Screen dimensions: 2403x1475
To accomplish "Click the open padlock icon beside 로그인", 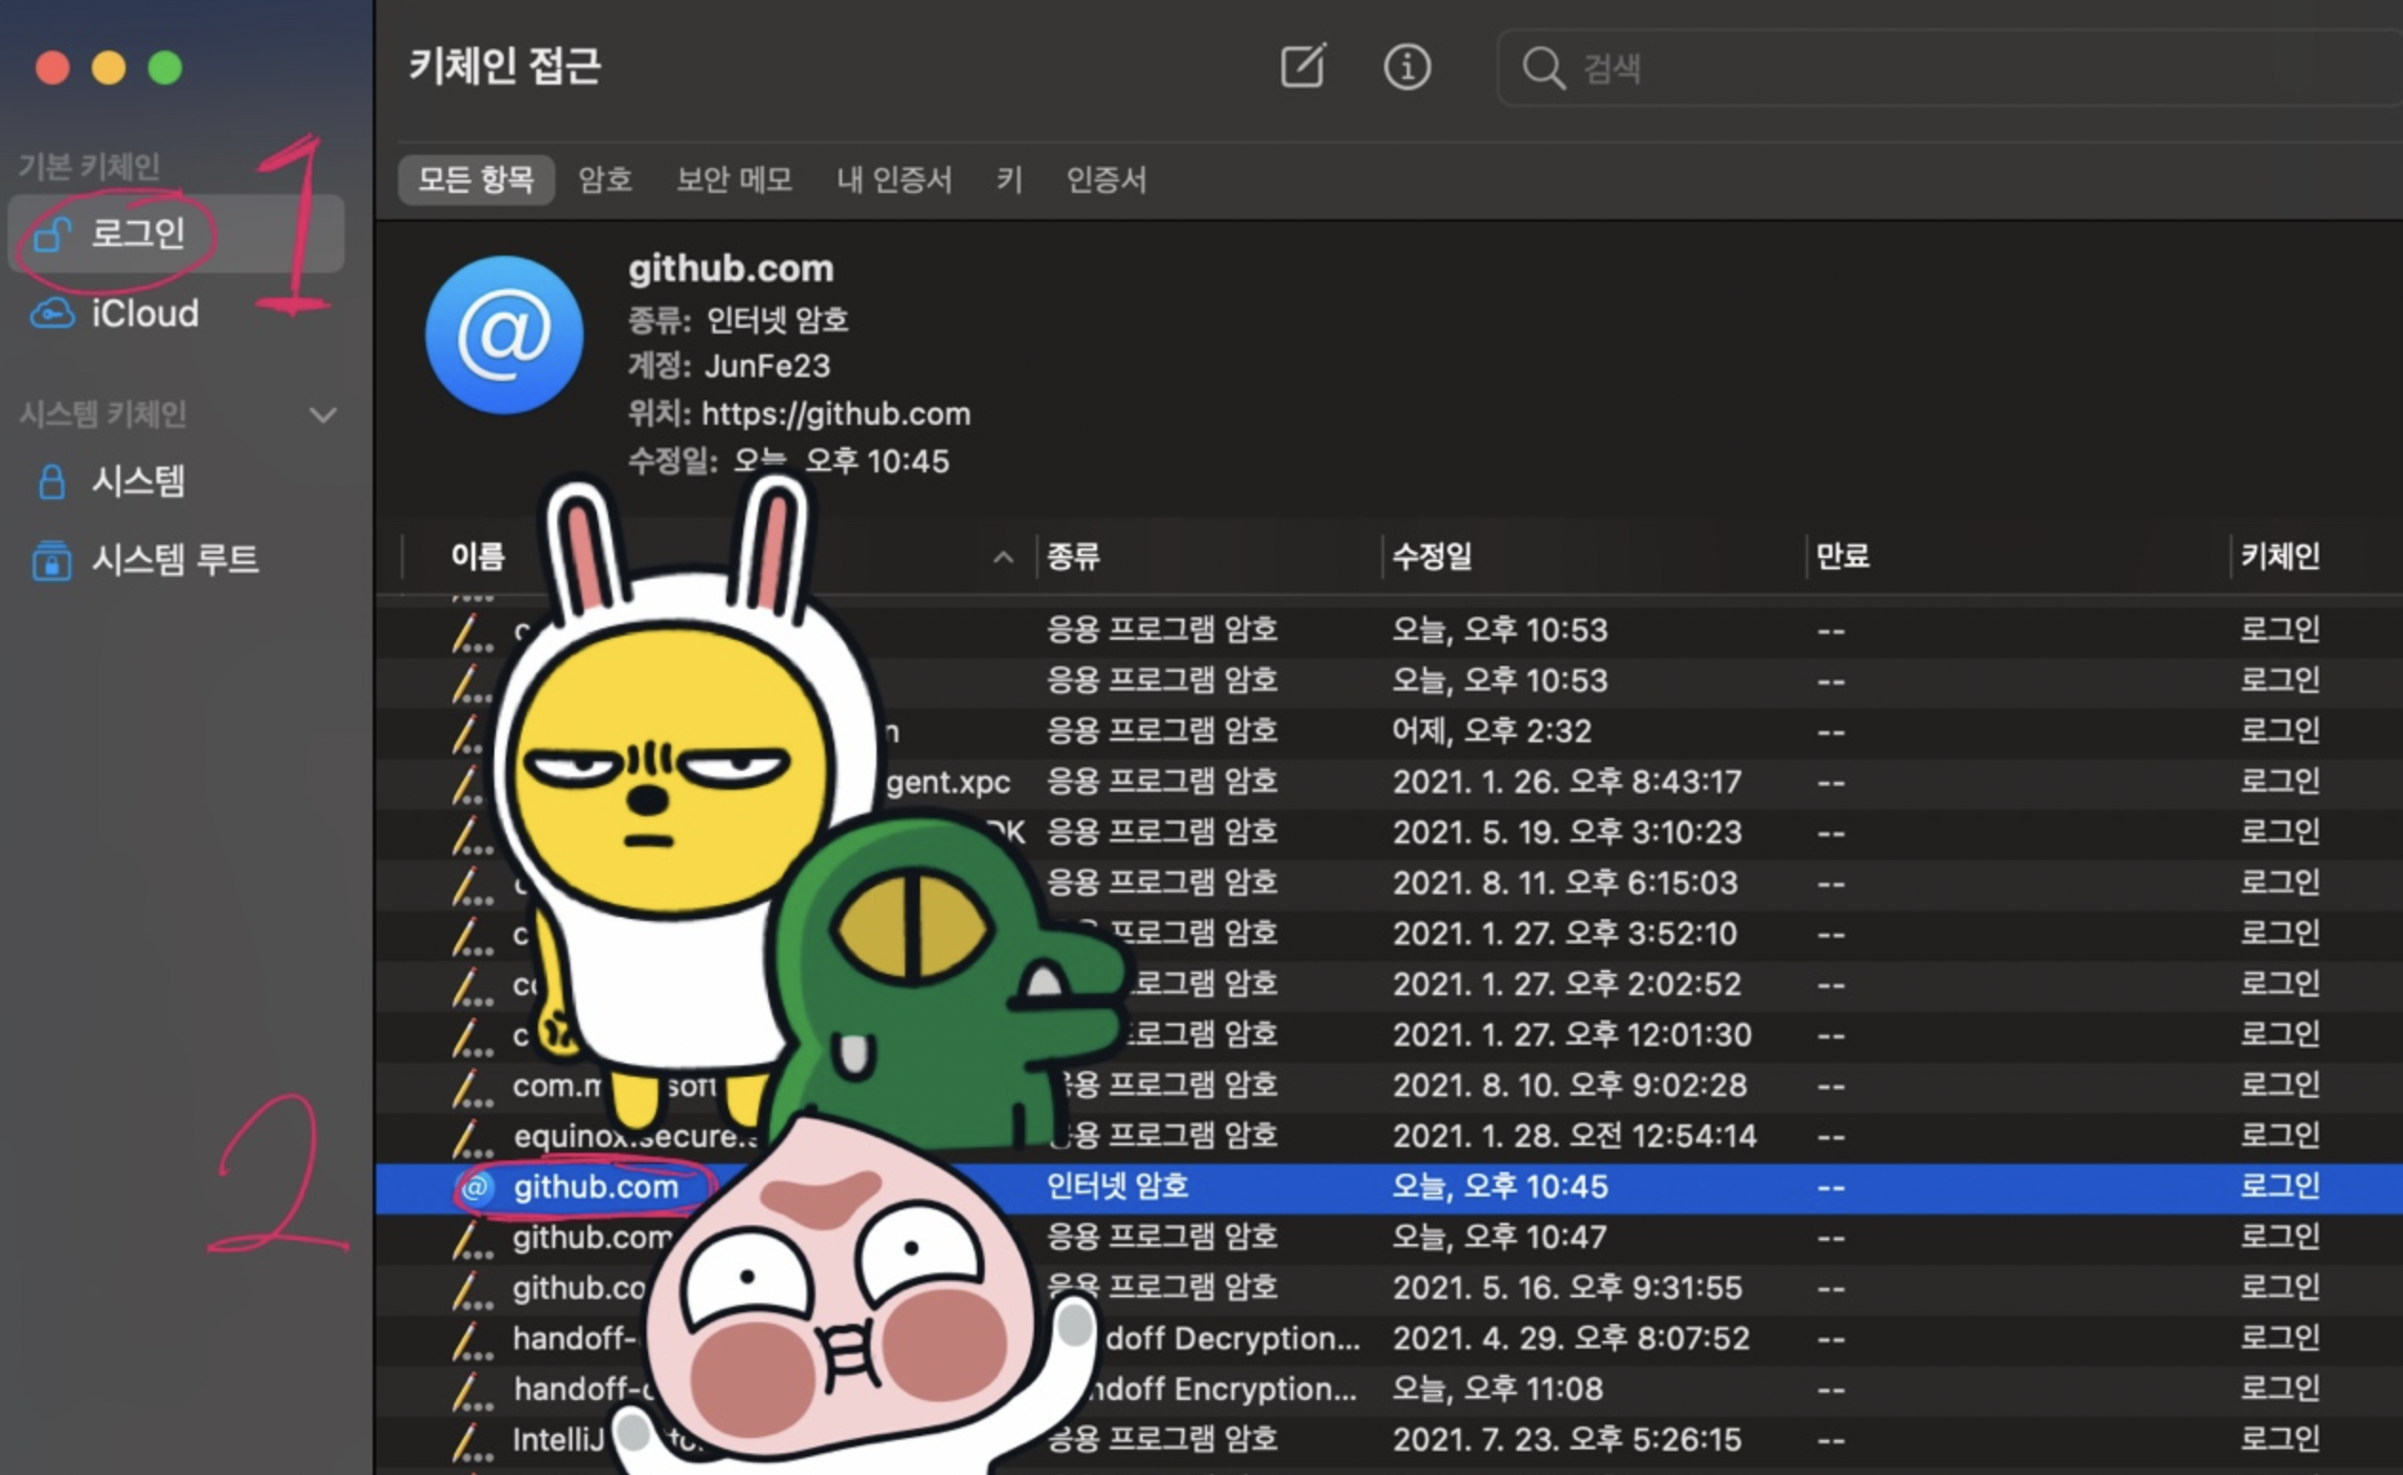I will [51, 234].
